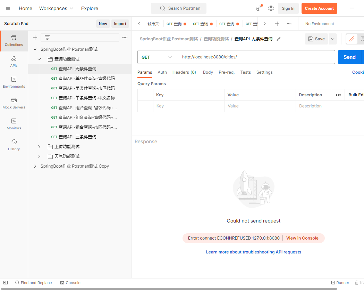The image size is (364, 291).
Task: Switch to the Pre-req. tab
Action: [x=227, y=72]
